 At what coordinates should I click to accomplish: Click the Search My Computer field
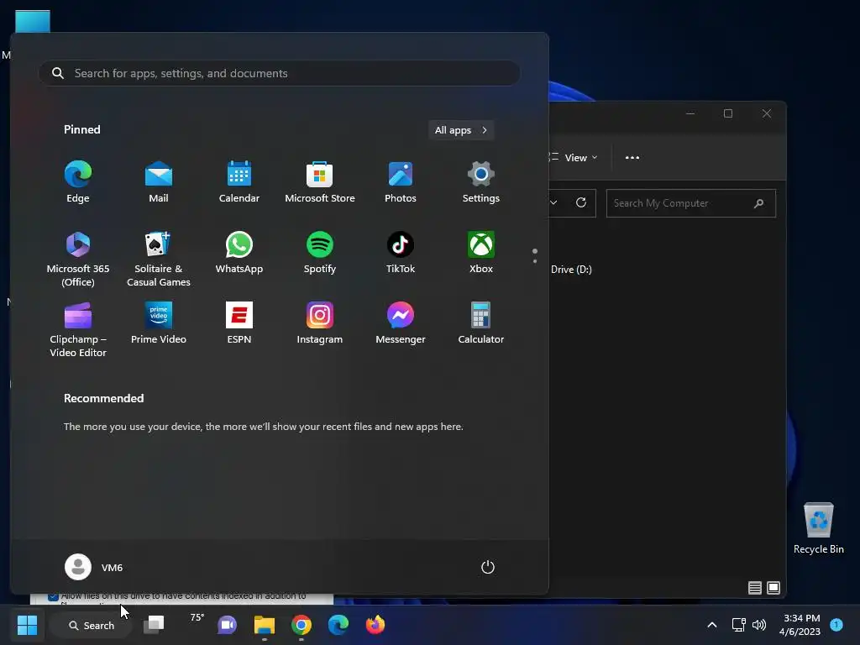coord(690,203)
